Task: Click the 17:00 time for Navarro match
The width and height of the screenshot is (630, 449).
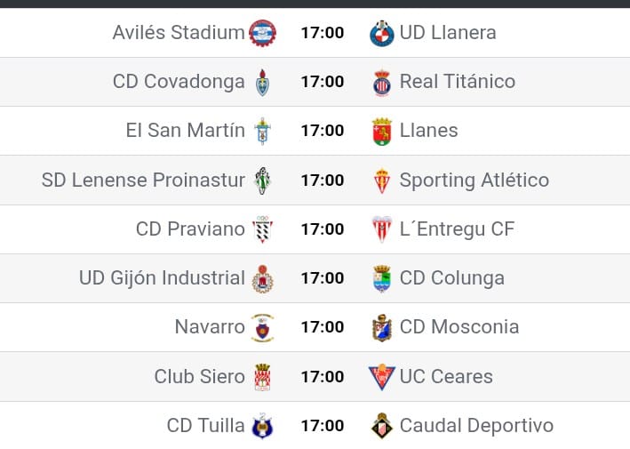Action: [x=323, y=327]
